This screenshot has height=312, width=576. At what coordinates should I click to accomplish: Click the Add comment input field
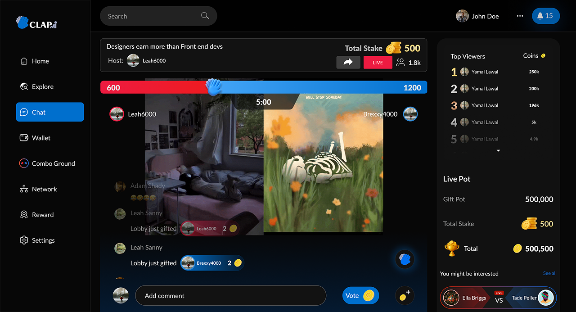[230, 296]
